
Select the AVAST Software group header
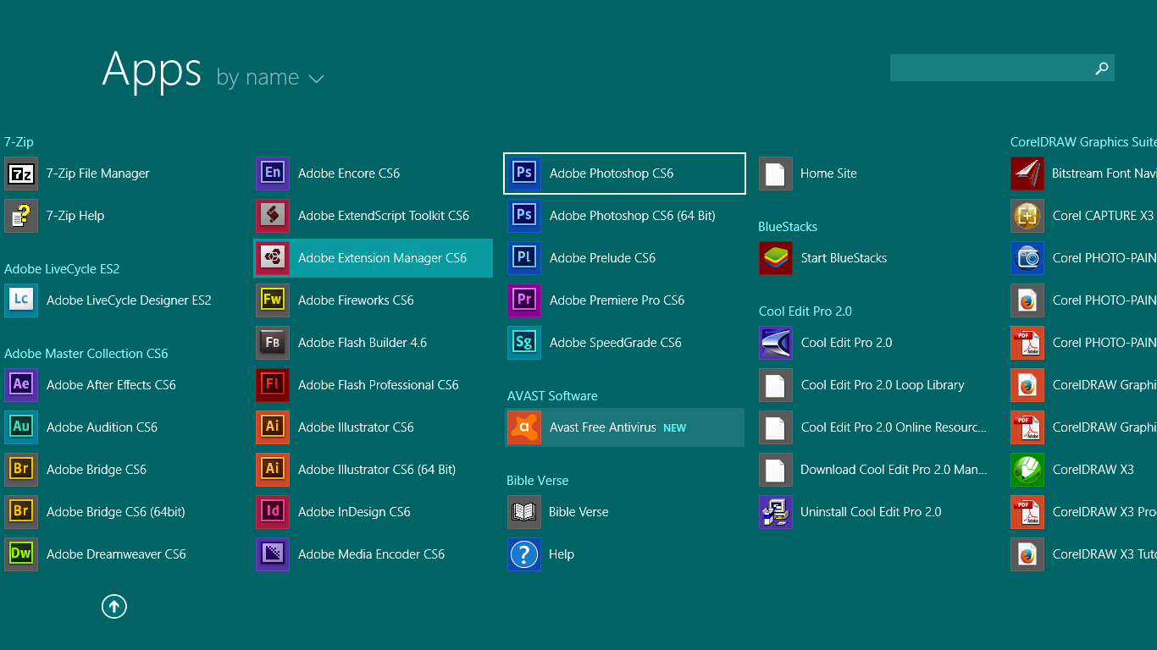click(552, 396)
